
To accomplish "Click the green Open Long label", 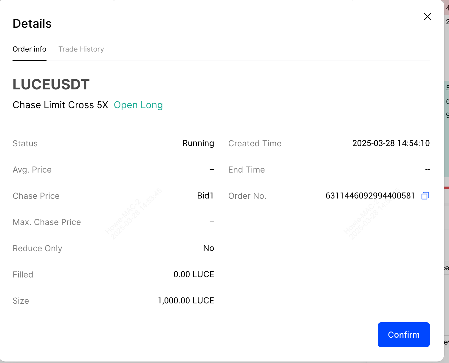I will click(138, 105).
